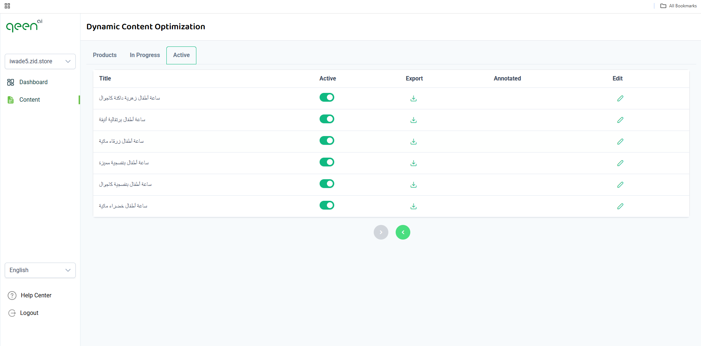
Task: Export the 'ساعة أطفال خضراء مائية' row
Action: (x=414, y=206)
